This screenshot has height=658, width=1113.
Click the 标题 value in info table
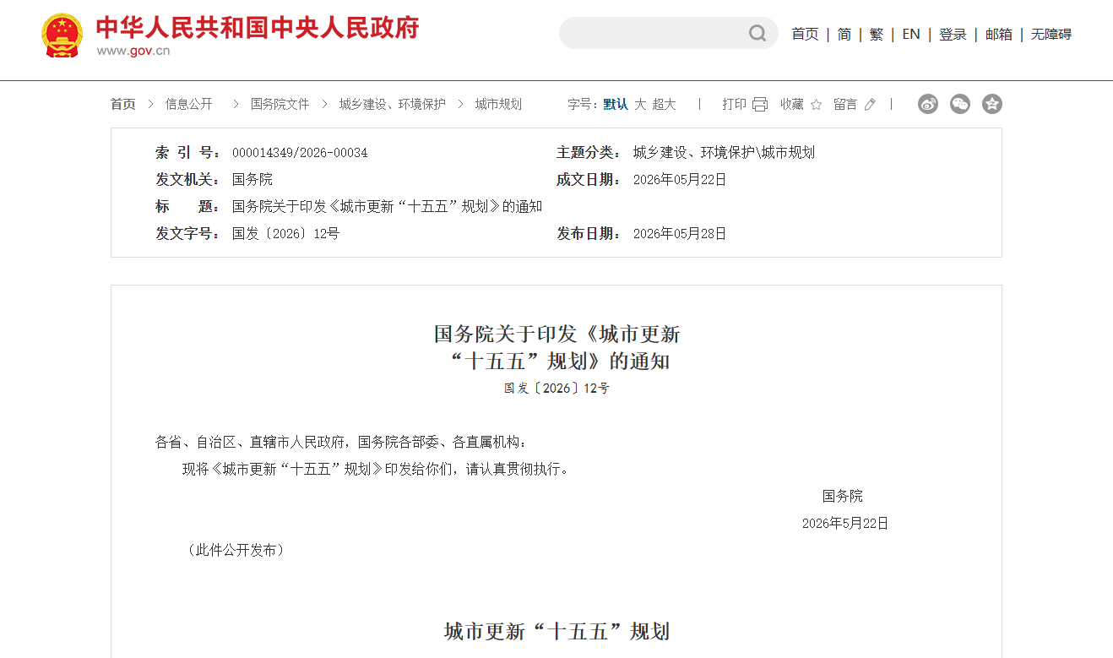[x=388, y=207]
